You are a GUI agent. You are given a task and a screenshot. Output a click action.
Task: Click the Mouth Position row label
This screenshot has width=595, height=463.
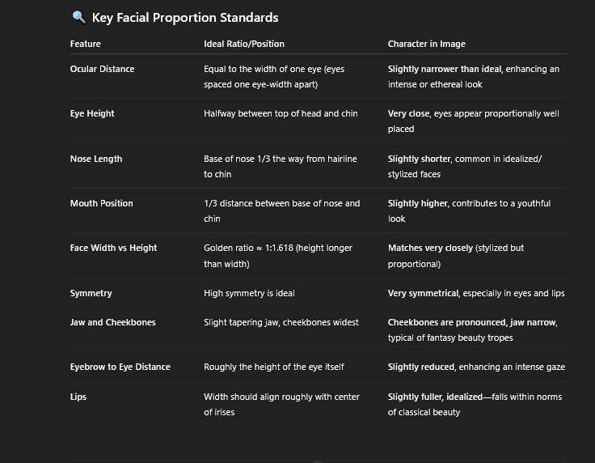102,203
